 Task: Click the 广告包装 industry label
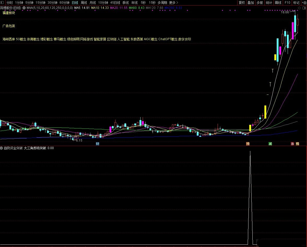(x=9, y=26)
